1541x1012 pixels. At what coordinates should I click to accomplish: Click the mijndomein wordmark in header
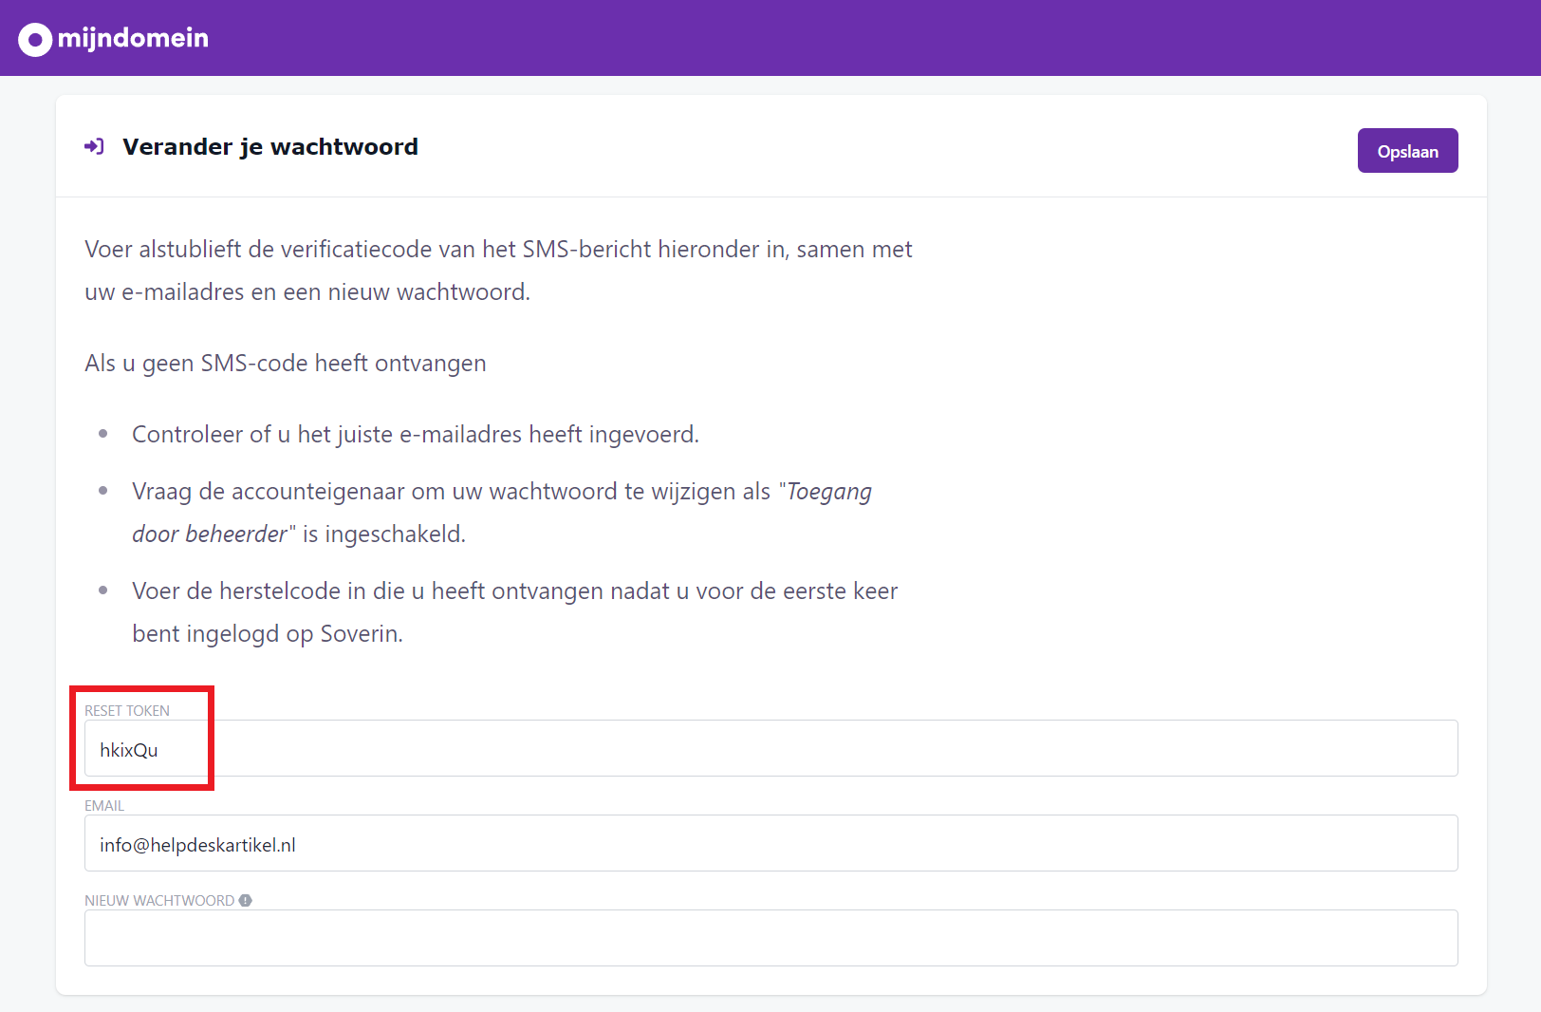(133, 38)
